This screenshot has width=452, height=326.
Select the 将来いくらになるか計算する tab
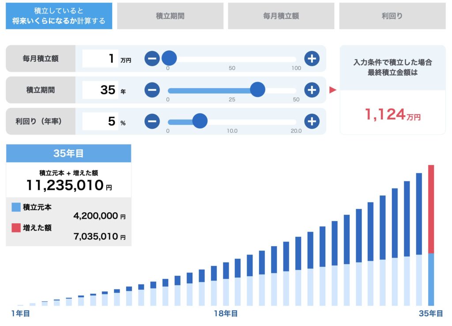(x=59, y=16)
